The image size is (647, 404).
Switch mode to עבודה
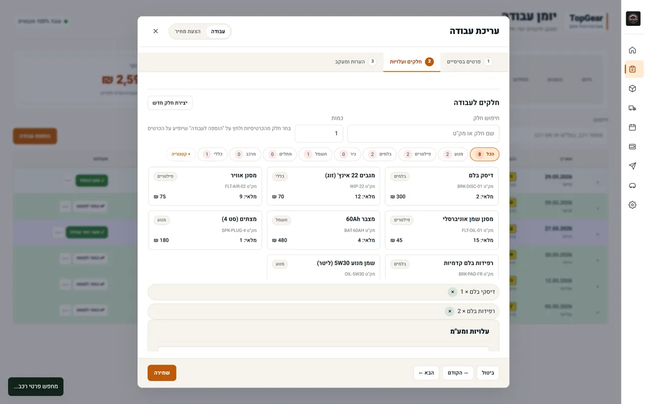click(218, 31)
